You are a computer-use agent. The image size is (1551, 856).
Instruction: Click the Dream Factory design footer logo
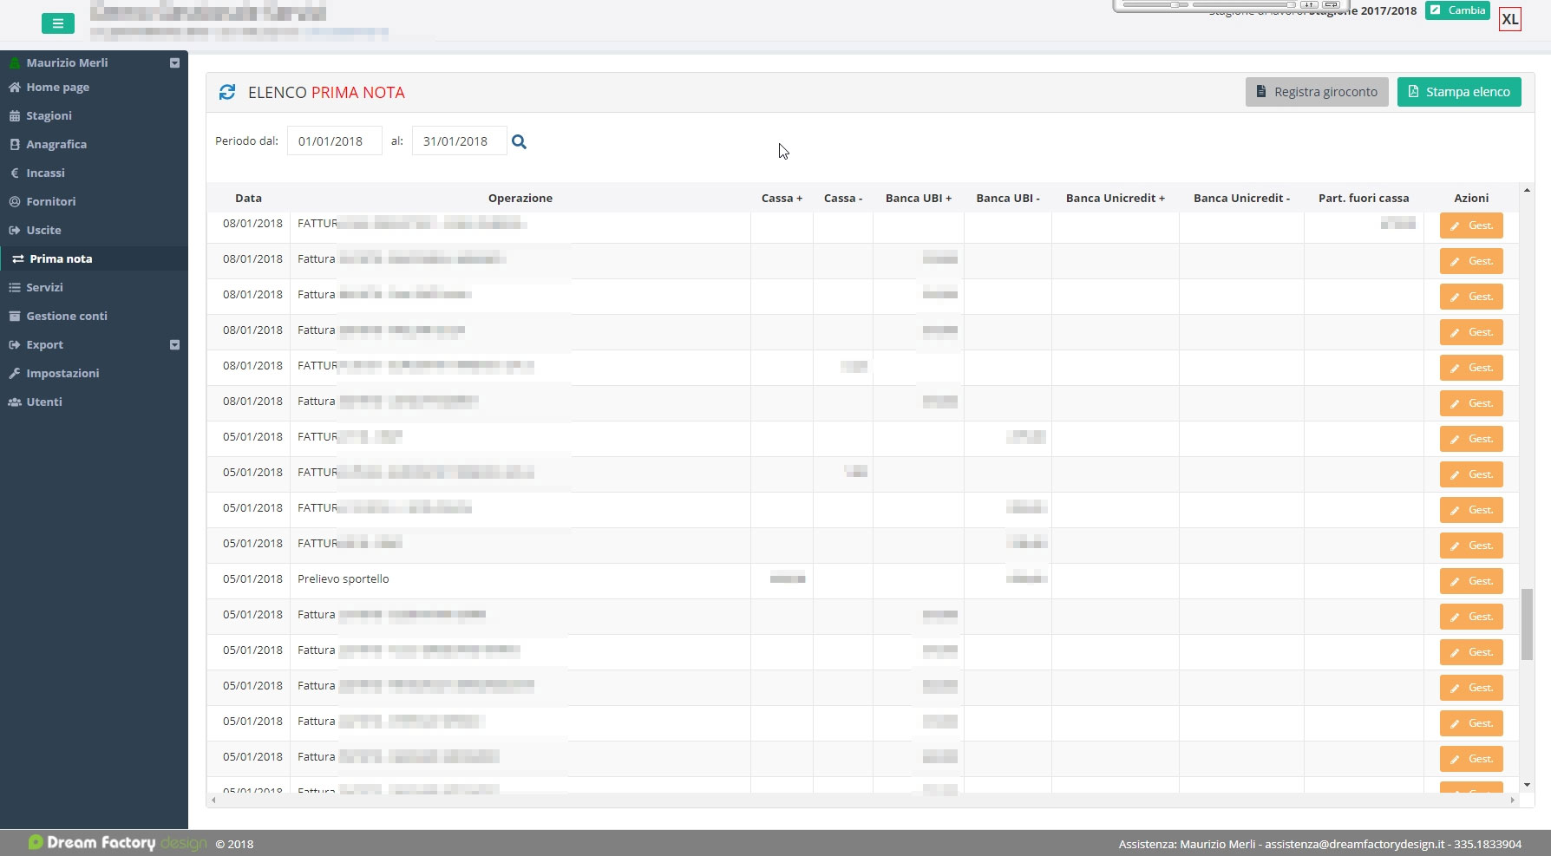(118, 842)
